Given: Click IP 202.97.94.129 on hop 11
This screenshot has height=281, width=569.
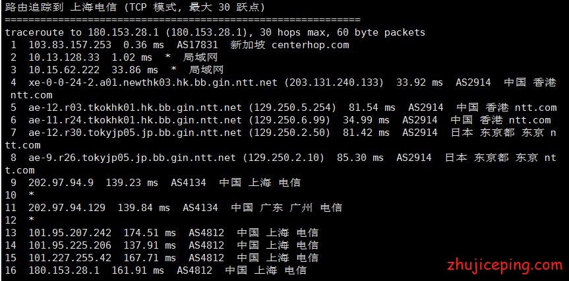Looking at the screenshot, I should pyautogui.click(x=67, y=208).
